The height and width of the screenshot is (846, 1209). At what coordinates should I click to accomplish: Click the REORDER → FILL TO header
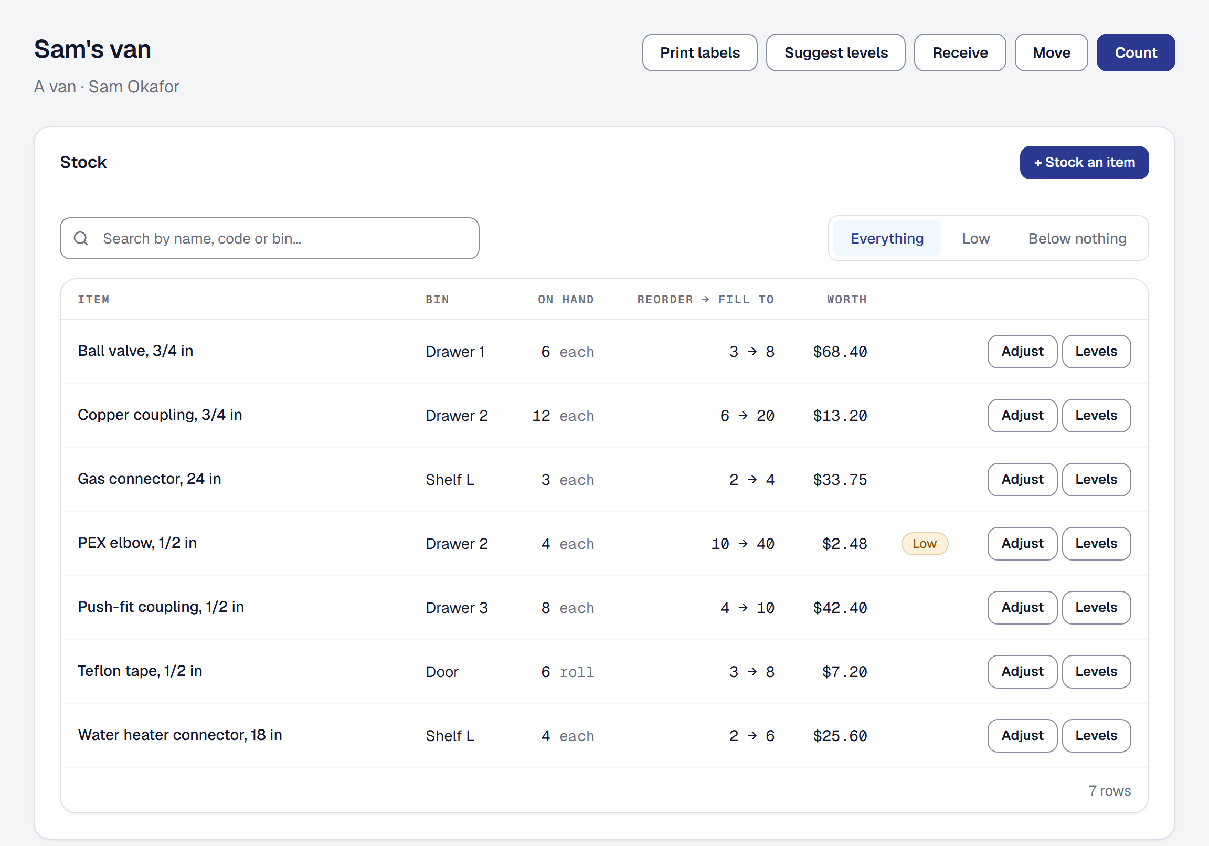[x=705, y=299]
